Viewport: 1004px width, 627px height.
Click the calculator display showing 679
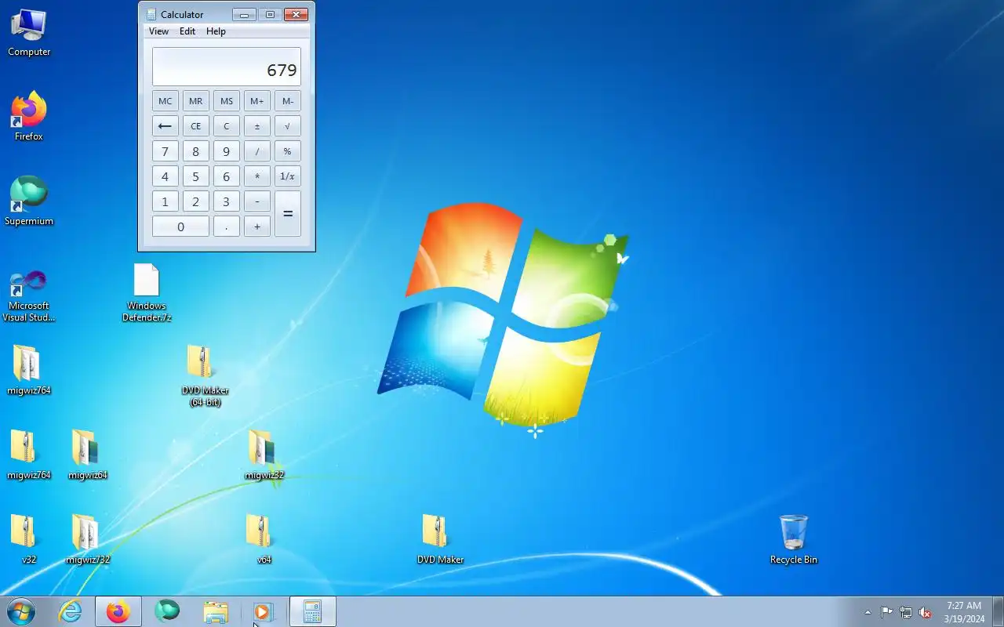(227, 67)
